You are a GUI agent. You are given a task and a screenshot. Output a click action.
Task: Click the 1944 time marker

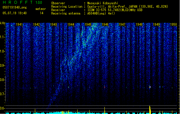(71, 25)
